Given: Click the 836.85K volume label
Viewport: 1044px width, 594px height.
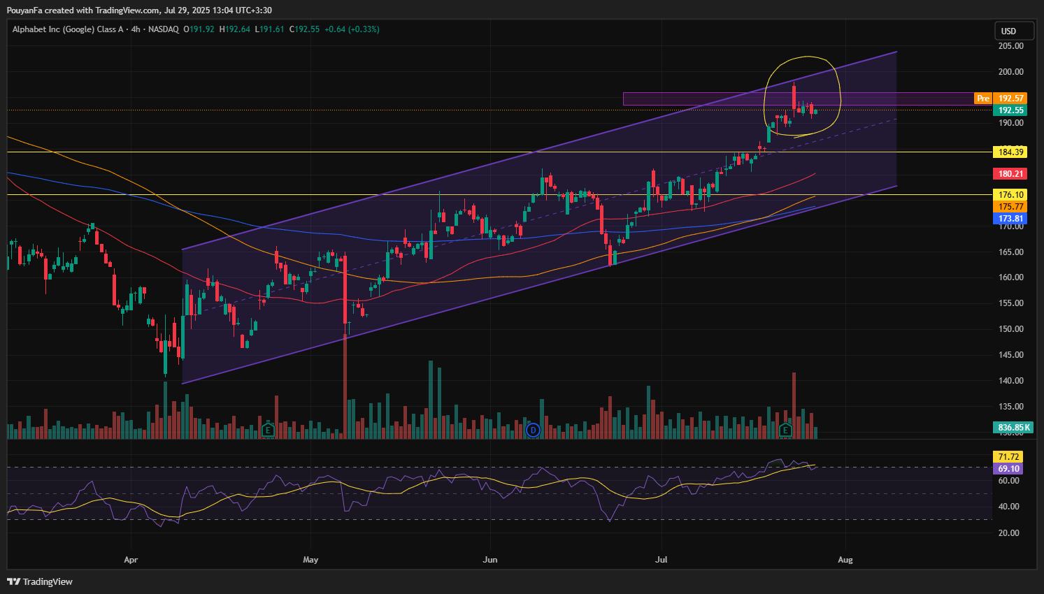Looking at the screenshot, I should [1013, 427].
